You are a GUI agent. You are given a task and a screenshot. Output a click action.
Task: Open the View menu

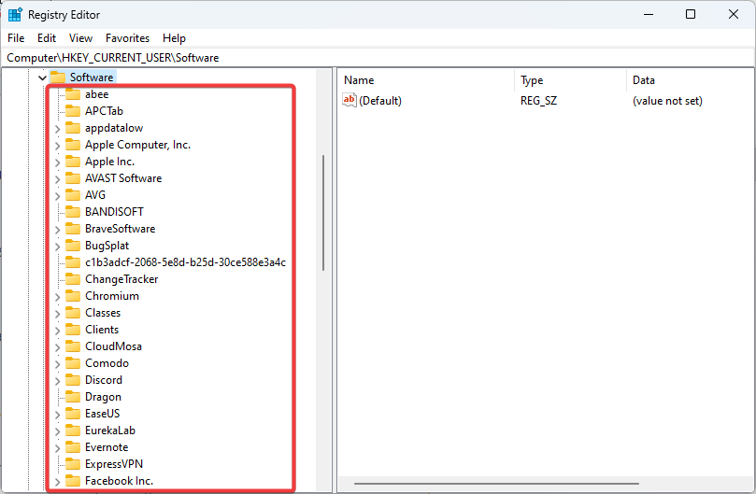click(x=80, y=38)
